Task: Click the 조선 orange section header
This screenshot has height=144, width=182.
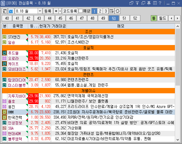Action: [88, 32]
